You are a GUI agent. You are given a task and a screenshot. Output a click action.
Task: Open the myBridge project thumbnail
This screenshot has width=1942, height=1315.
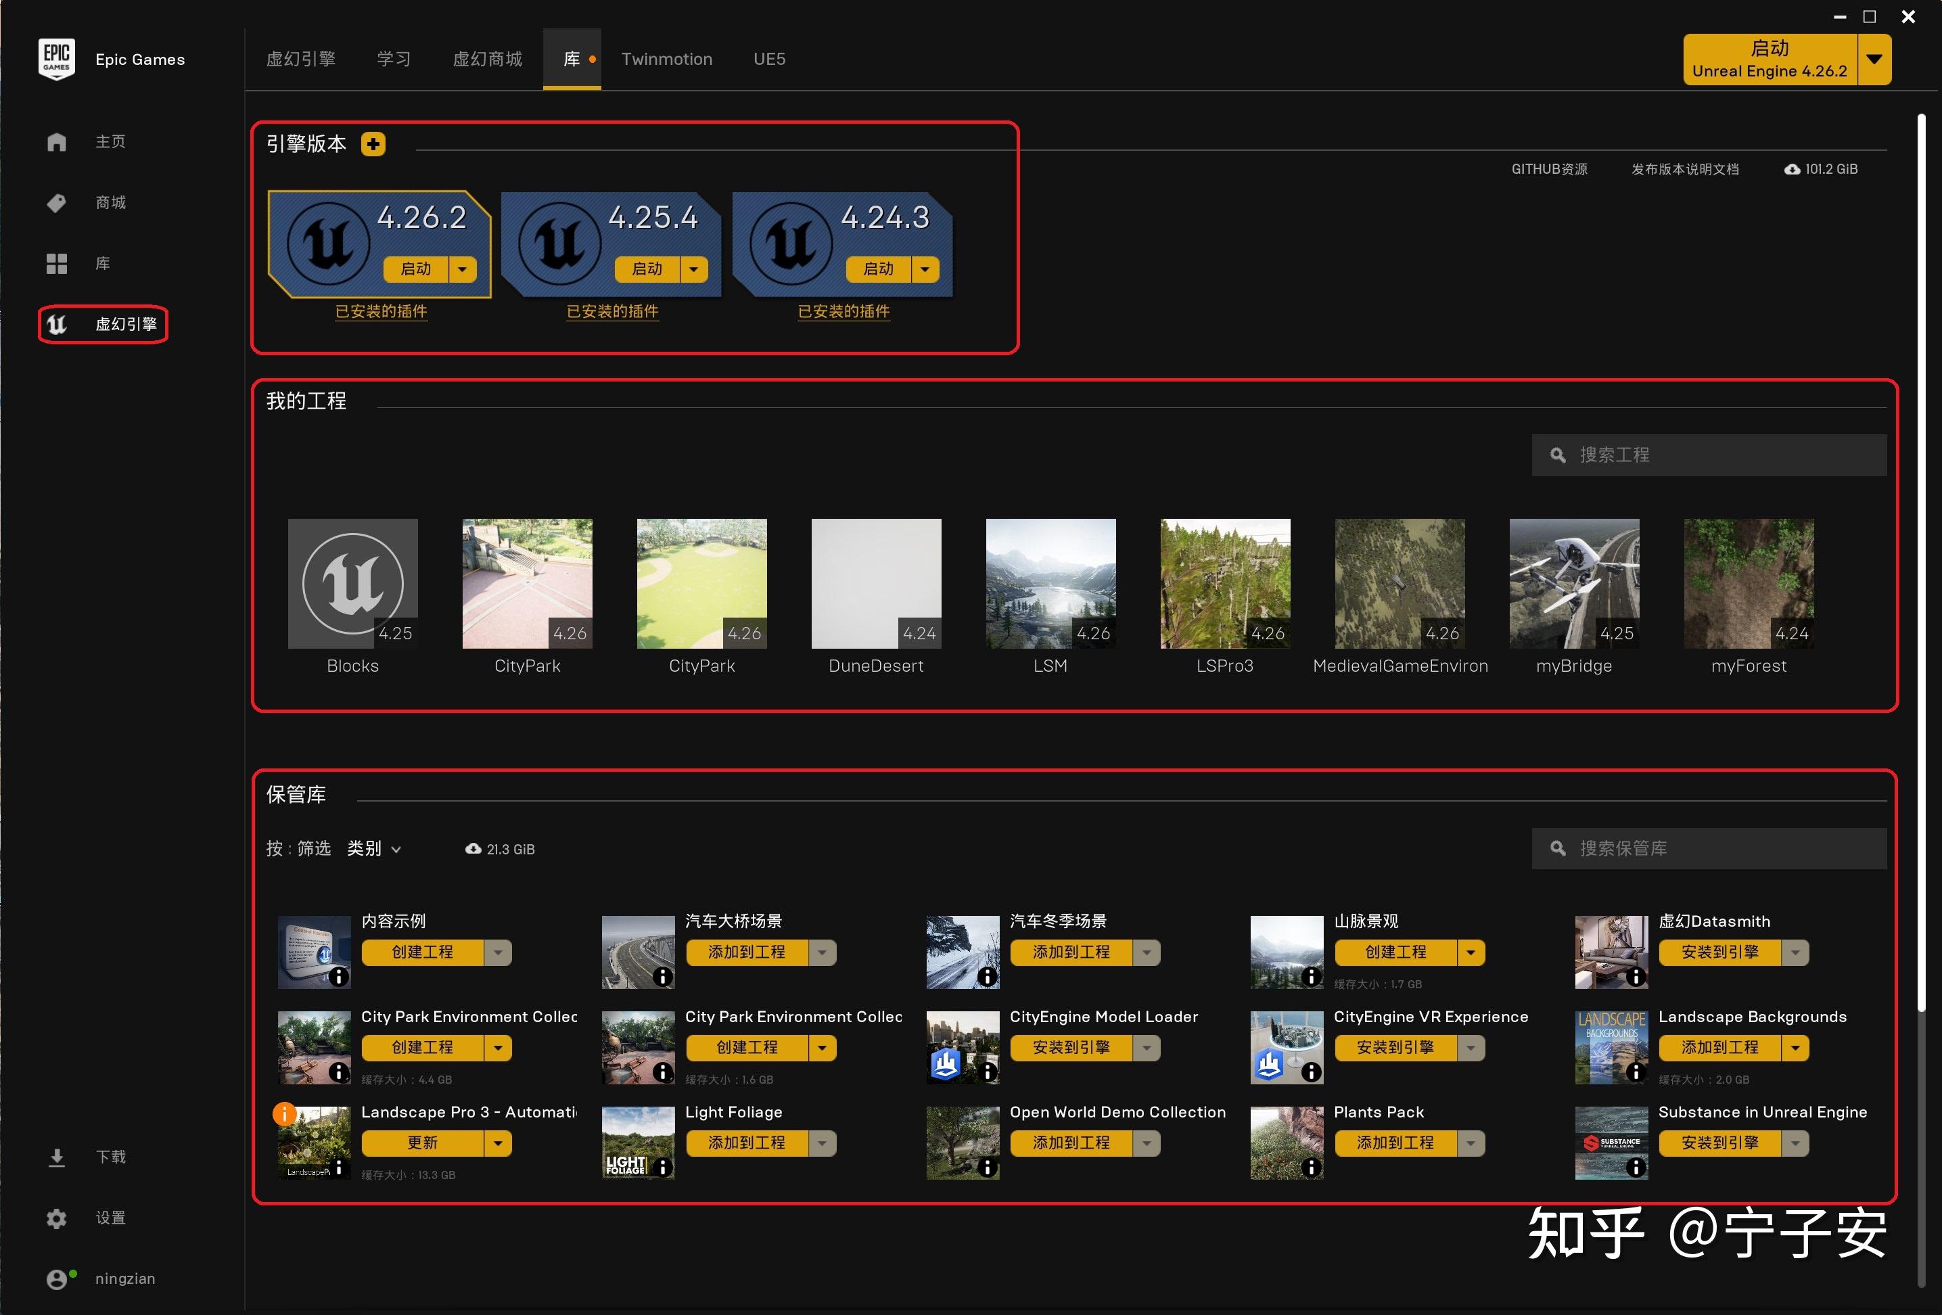coord(1573,583)
